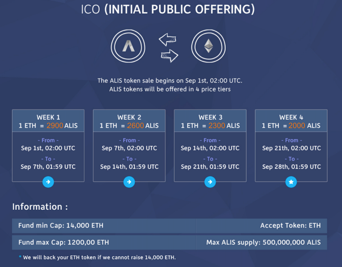
Task: Click the left-pointing sketch arrow
Action: click(168, 40)
